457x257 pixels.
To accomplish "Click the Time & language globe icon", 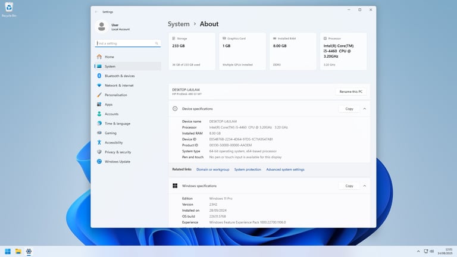I will click(99, 124).
